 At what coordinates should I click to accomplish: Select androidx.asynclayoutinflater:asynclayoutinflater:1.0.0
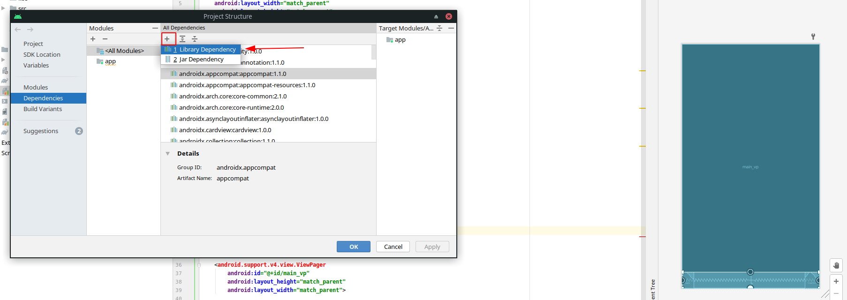point(268,119)
